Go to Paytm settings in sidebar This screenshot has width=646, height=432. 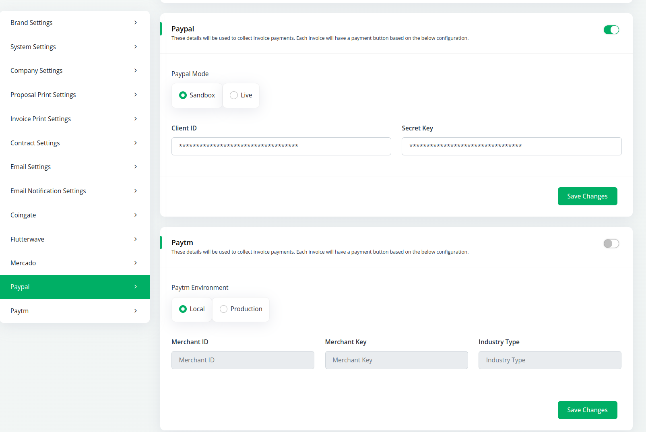tap(75, 311)
